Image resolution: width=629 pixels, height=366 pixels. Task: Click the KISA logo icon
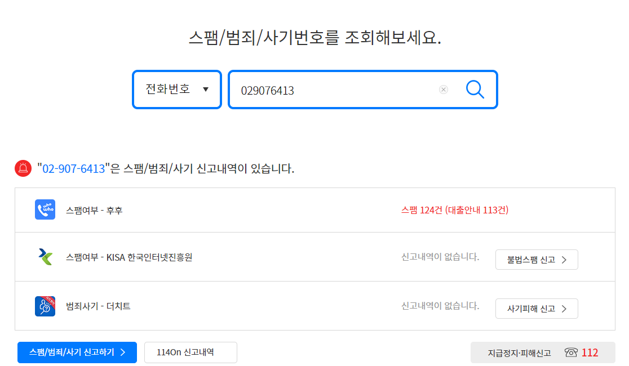[45, 257]
